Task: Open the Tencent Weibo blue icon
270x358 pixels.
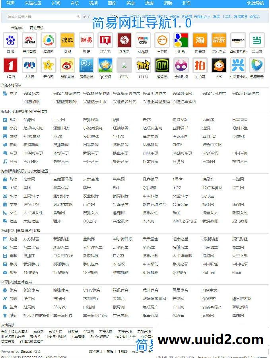Action: pyautogui.click(x=86, y=65)
